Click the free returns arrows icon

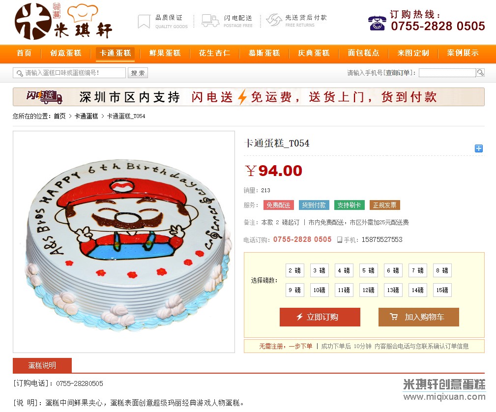pyautogui.click(x=274, y=20)
